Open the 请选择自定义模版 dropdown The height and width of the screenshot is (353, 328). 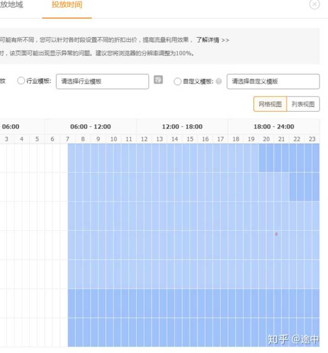[273, 82]
